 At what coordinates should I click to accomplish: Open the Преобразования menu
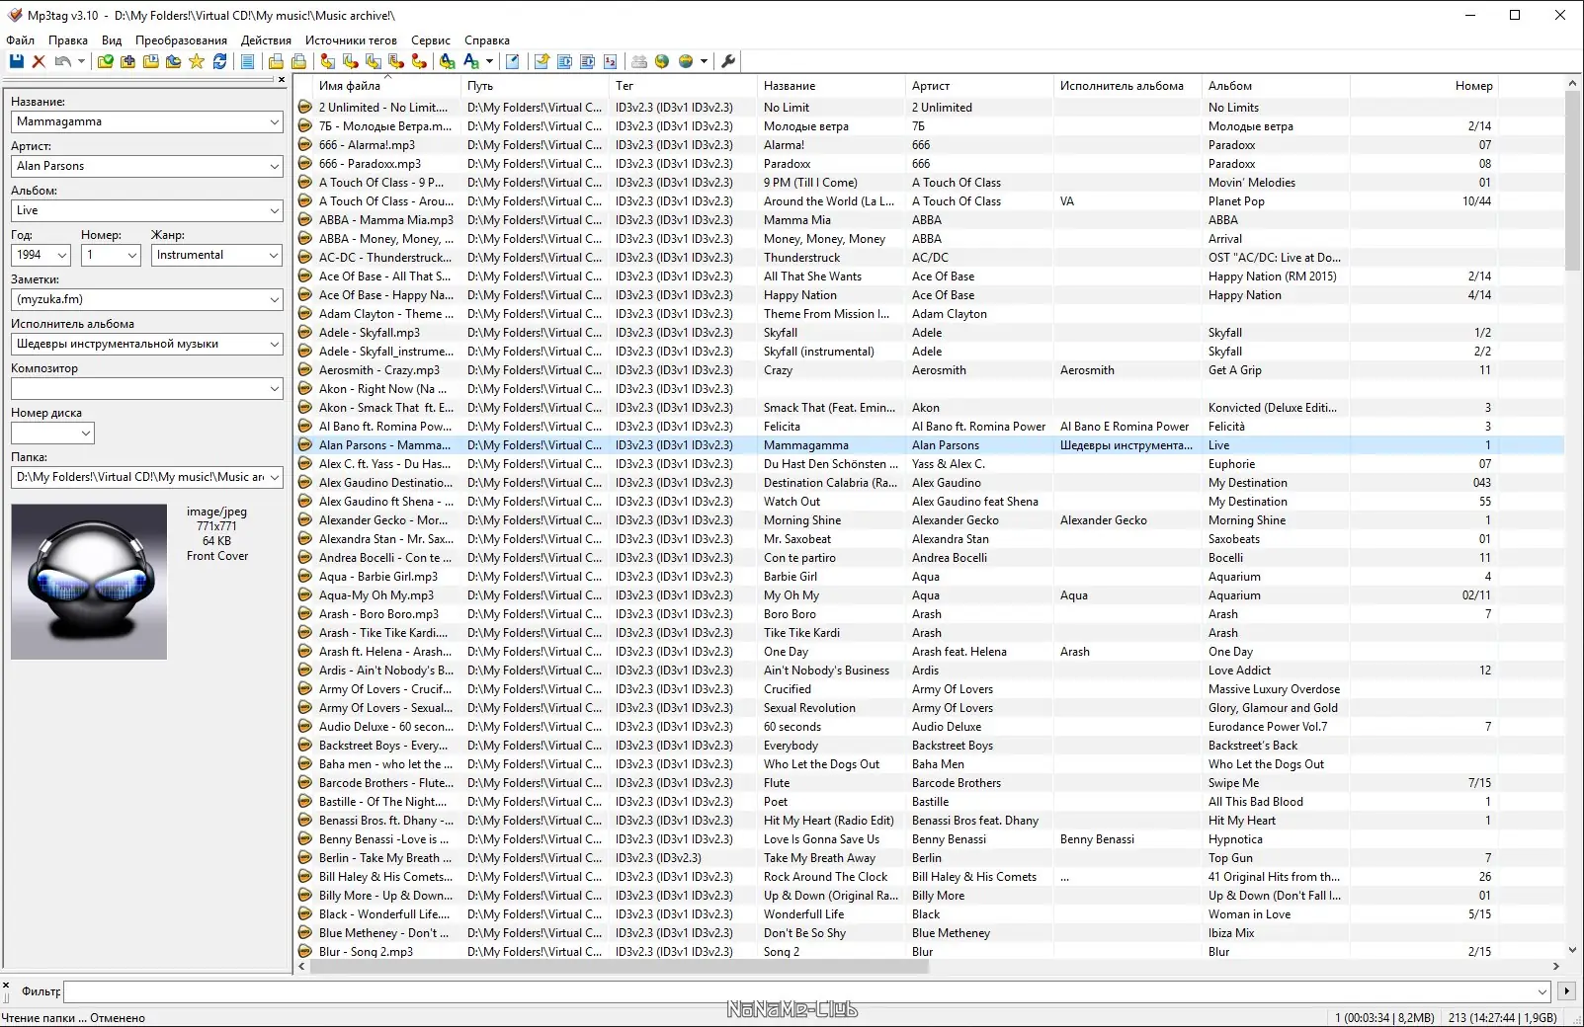tap(180, 40)
